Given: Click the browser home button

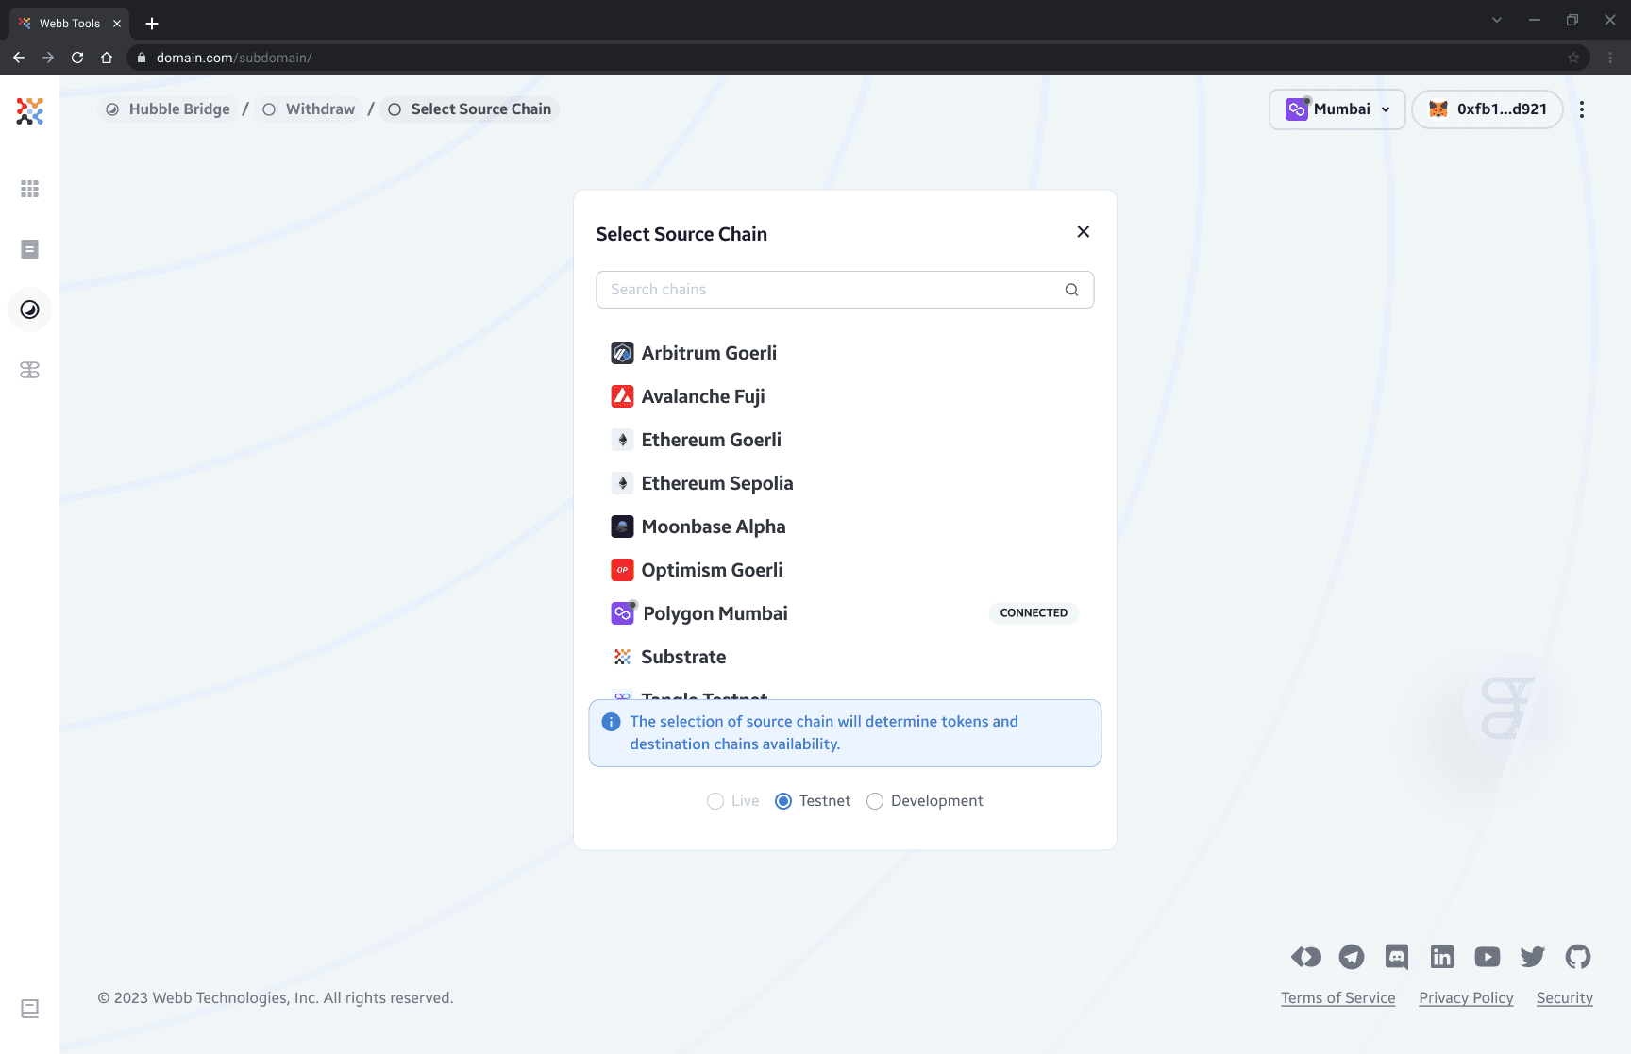Looking at the screenshot, I should [107, 58].
